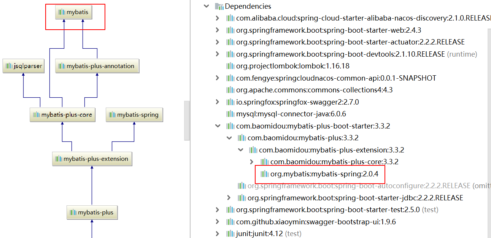
Task: Expand junit:junit:4.12 test dependency
Action: [x=217, y=234]
